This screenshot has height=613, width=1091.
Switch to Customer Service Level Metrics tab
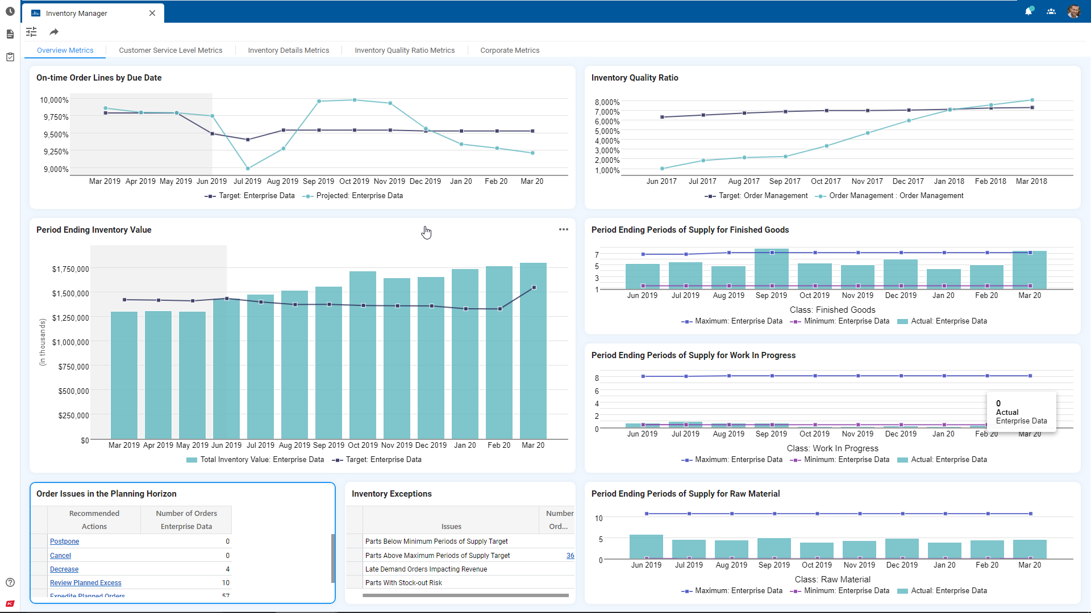coord(170,51)
